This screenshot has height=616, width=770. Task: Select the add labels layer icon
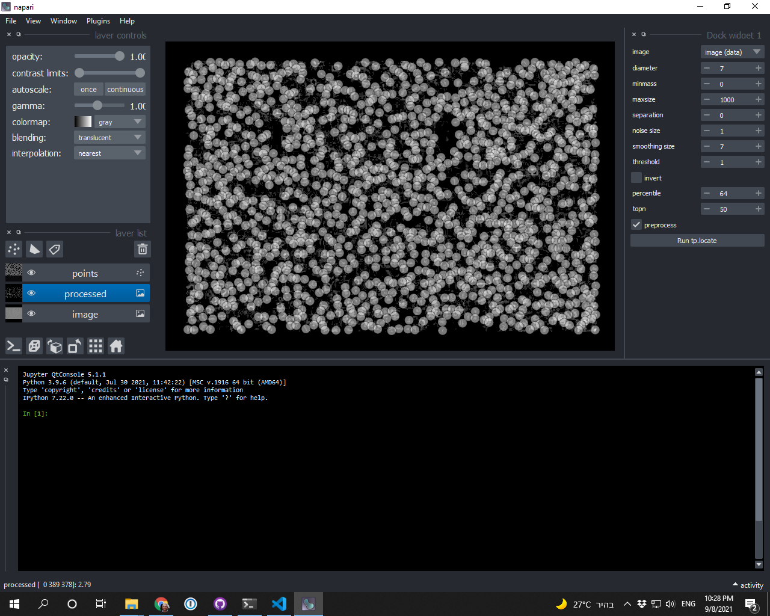pos(54,248)
